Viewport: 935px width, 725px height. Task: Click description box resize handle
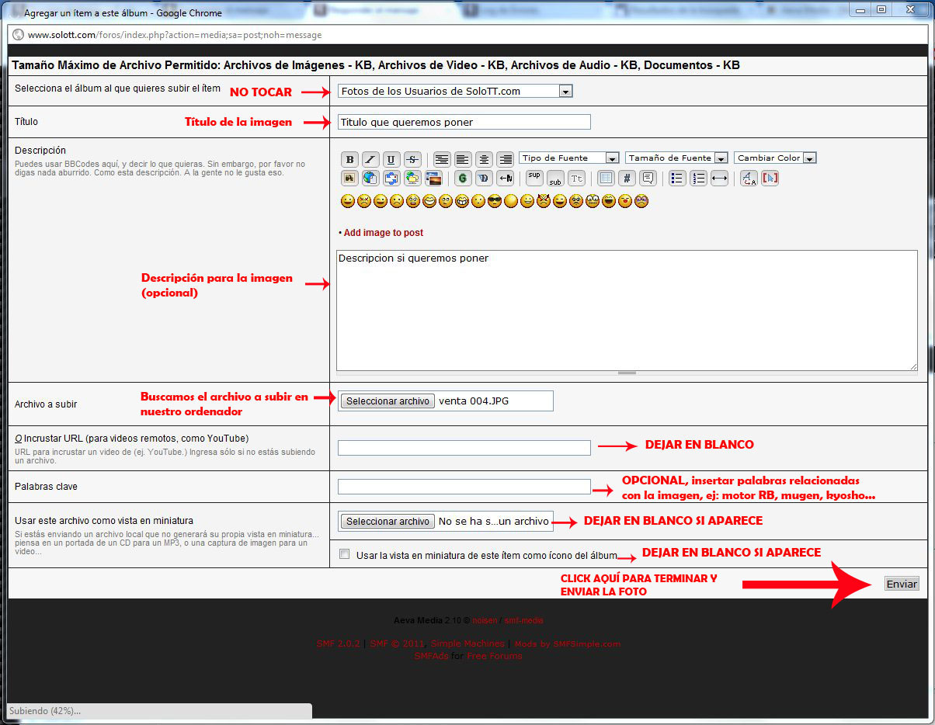[627, 373]
